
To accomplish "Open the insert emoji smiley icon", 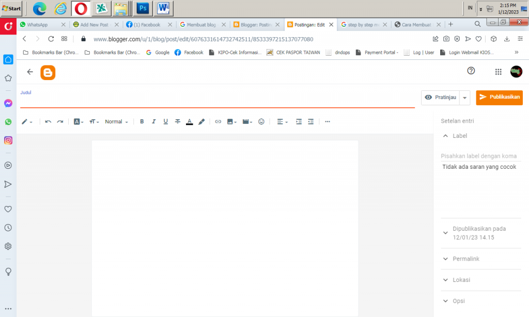I will [261, 122].
